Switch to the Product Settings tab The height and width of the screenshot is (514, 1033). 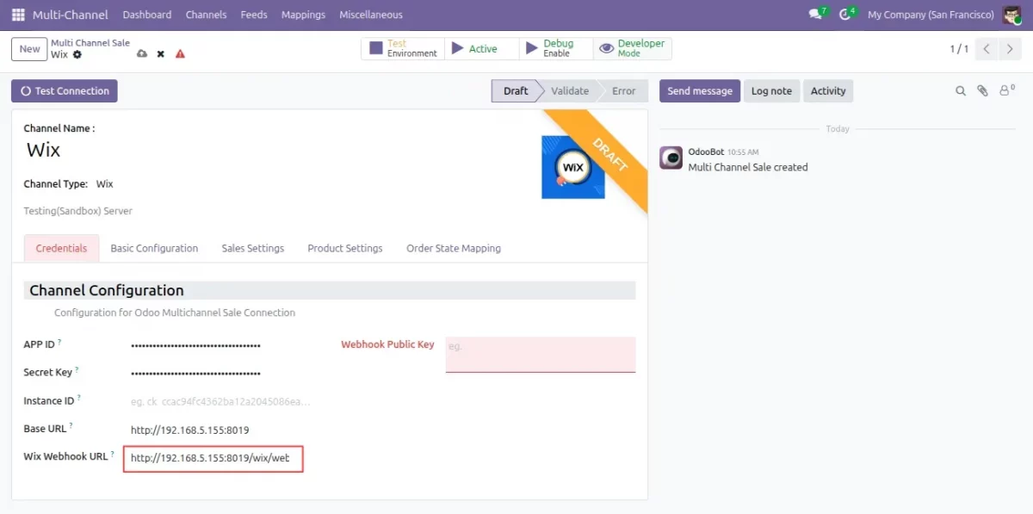click(345, 248)
